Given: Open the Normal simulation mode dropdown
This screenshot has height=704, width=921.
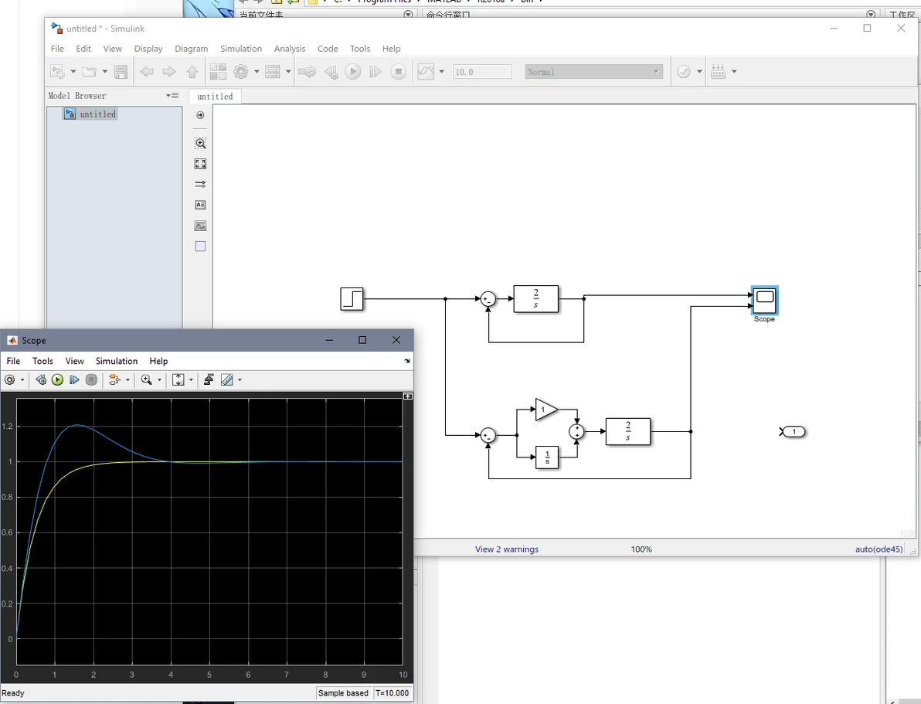Looking at the screenshot, I should 593,72.
